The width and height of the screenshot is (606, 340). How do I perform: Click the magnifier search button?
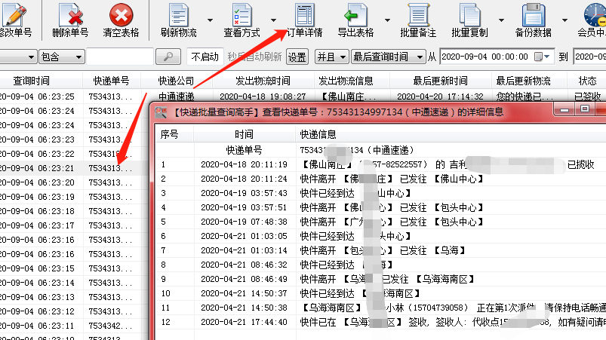(x=168, y=57)
